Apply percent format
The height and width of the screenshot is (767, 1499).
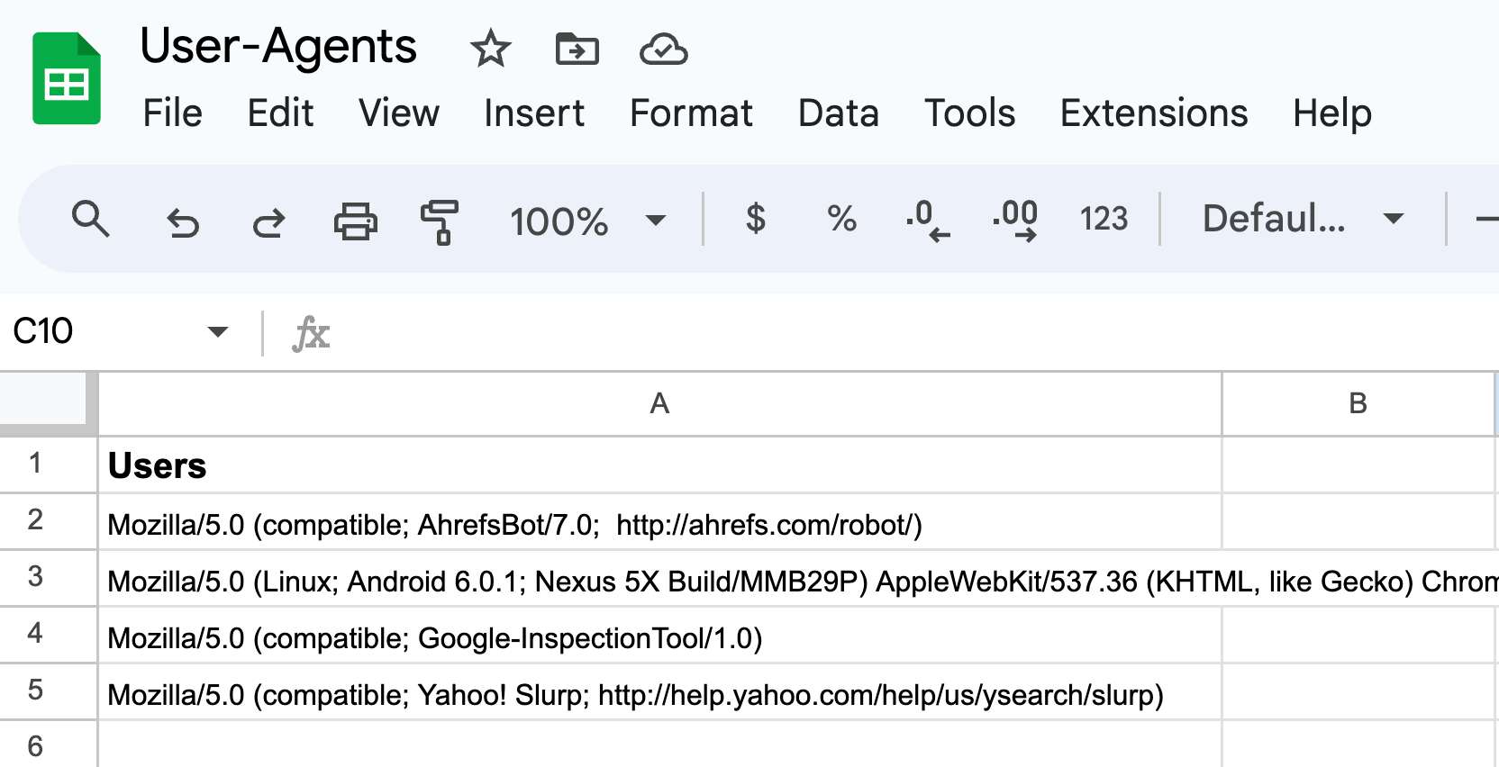[x=841, y=219]
